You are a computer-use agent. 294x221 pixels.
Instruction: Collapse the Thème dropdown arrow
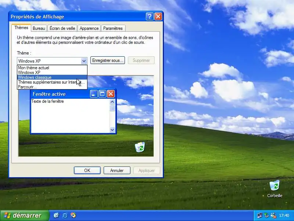point(84,61)
